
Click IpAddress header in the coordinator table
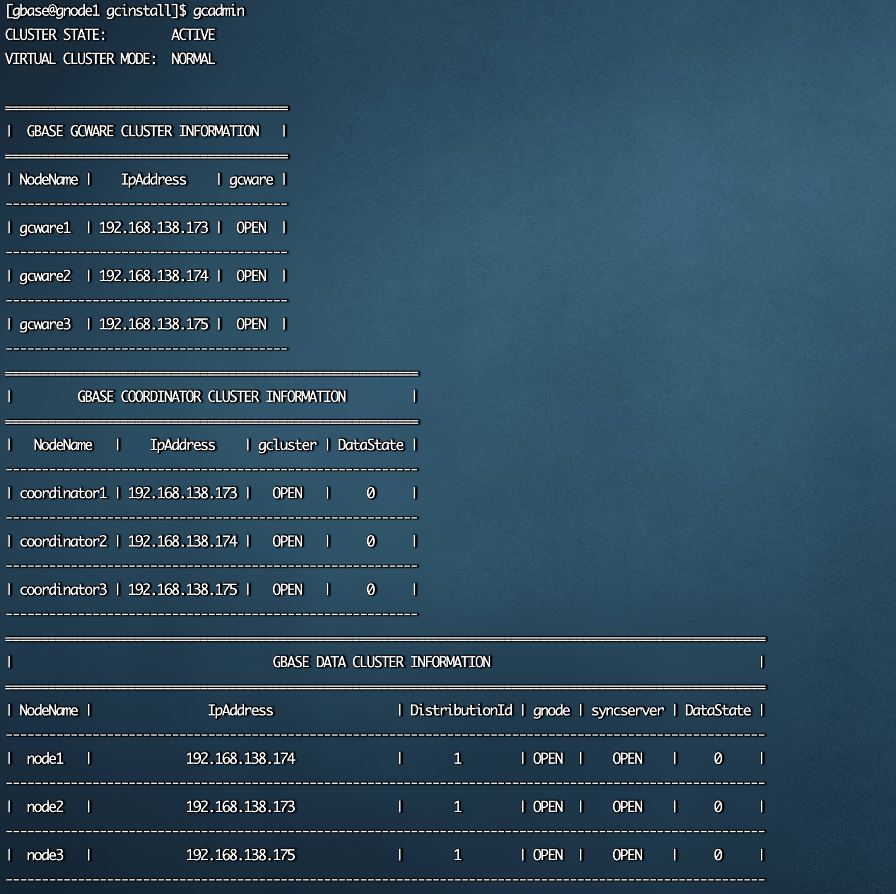pos(183,445)
